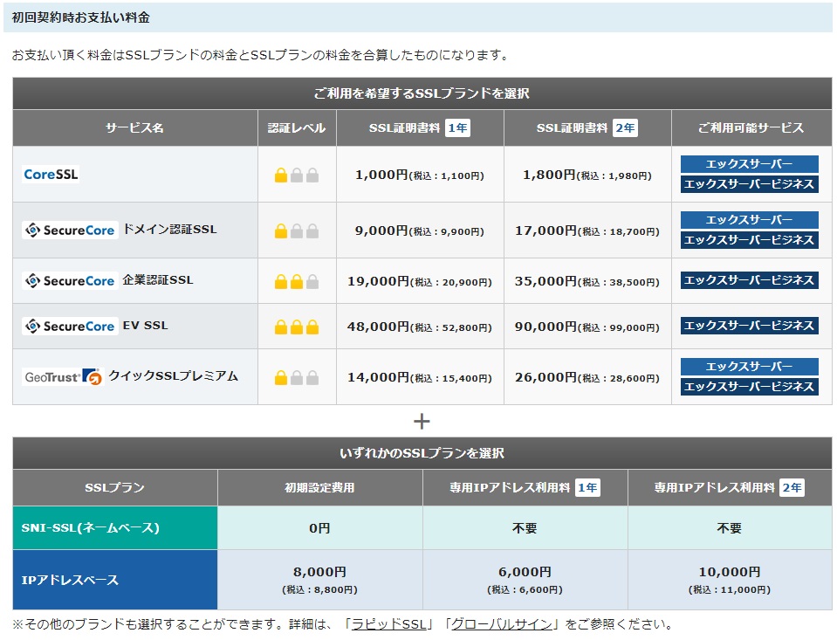Image resolution: width=837 pixels, height=640 pixels.
Task: Click the 専用IPアドレス利用料 2年 header
Action: pyautogui.click(x=730, y=488)
